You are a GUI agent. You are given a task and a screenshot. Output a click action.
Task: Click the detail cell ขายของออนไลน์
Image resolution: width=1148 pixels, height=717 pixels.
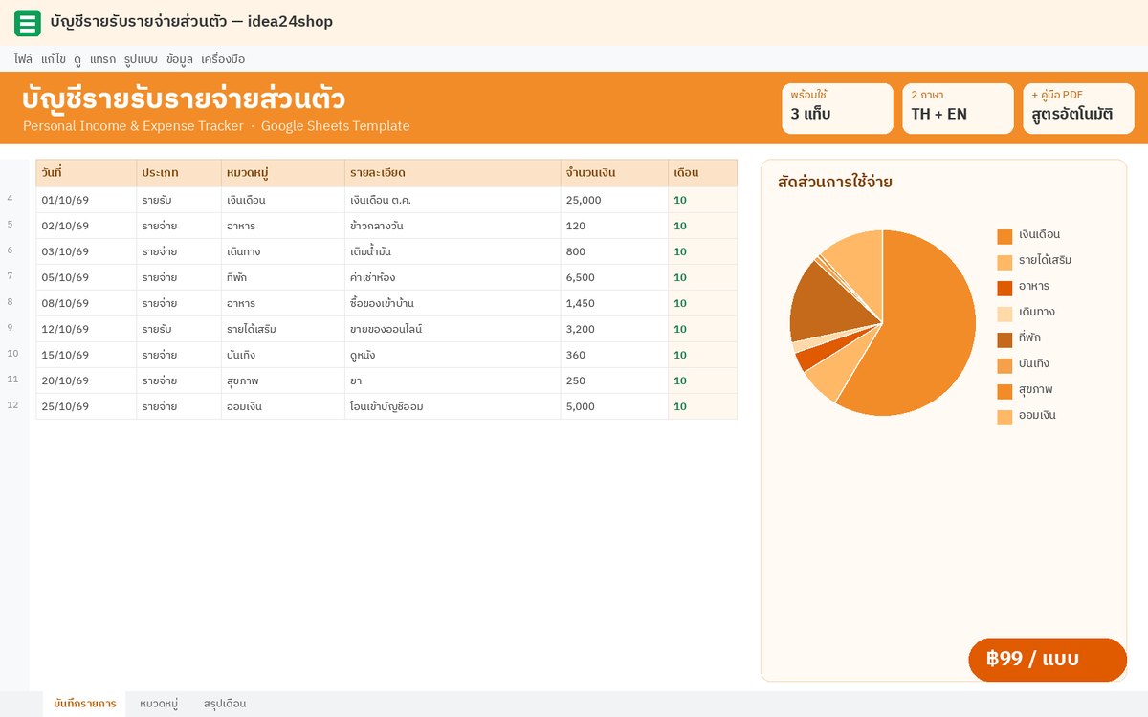click(x=453, y=329)
